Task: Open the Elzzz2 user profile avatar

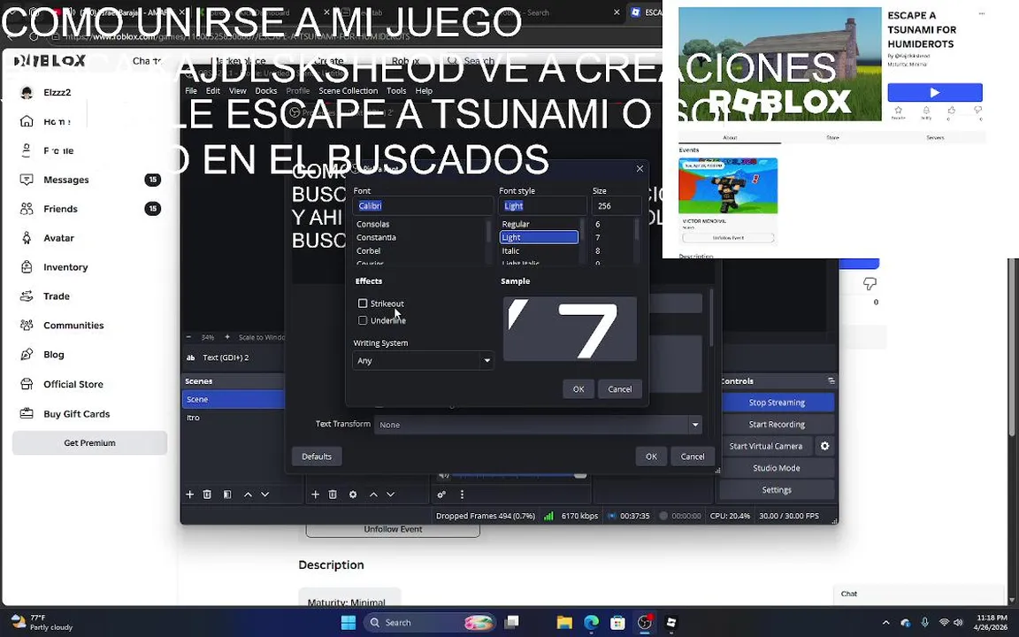Action: tap(27, 92)
